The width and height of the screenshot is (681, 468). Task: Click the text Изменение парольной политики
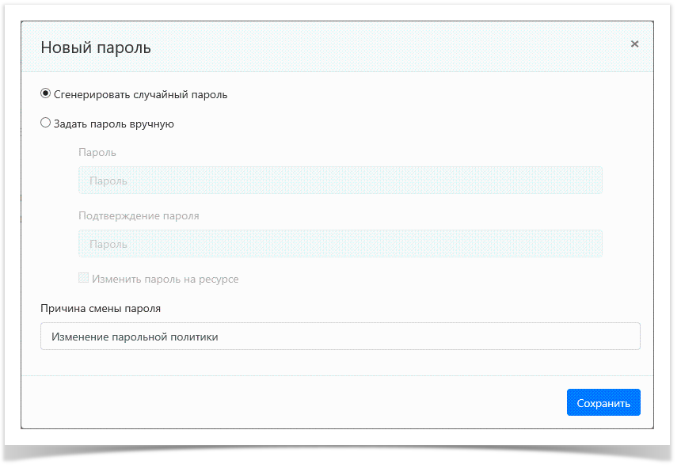135,337
